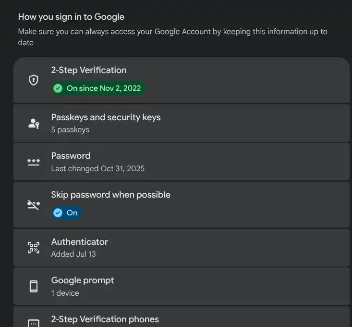Screen dimensions: 352x327
Task: Click the 'Make sure you can always access' description
Action: click(172, 37)
